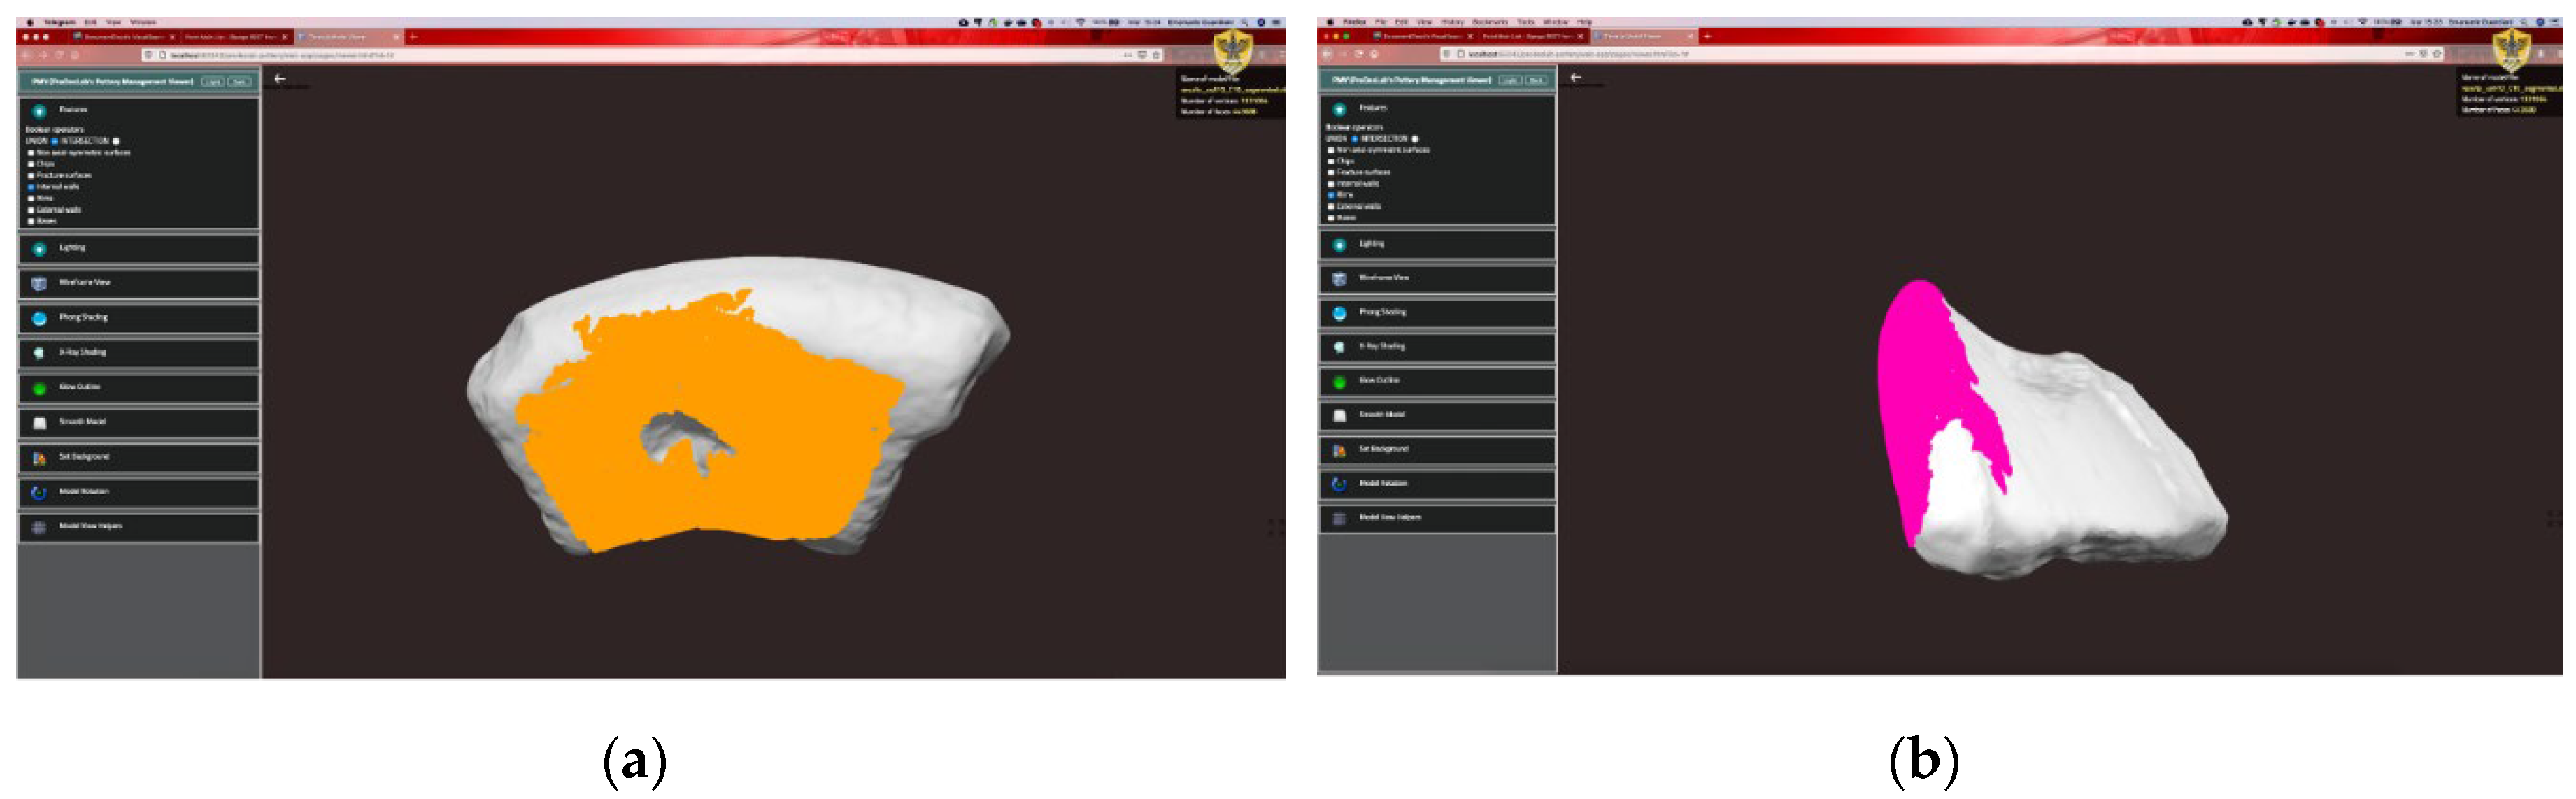Uncheck Rims checkbox in right screenshot

pos(1331,195)
